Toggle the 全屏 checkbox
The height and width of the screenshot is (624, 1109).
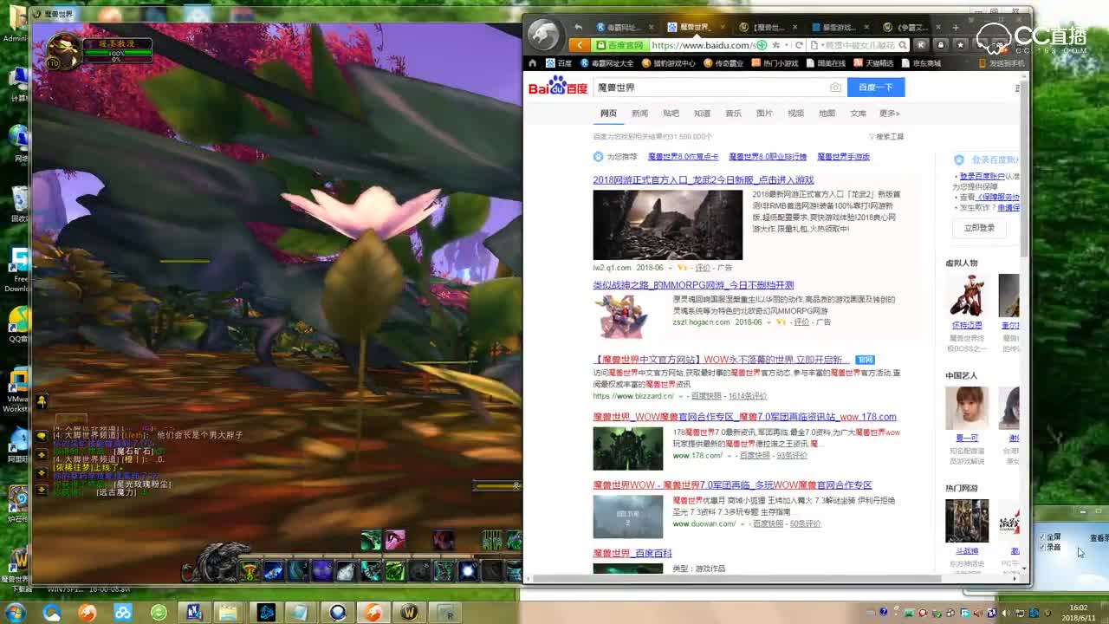pyautogui.click(x=1042, y=537)
